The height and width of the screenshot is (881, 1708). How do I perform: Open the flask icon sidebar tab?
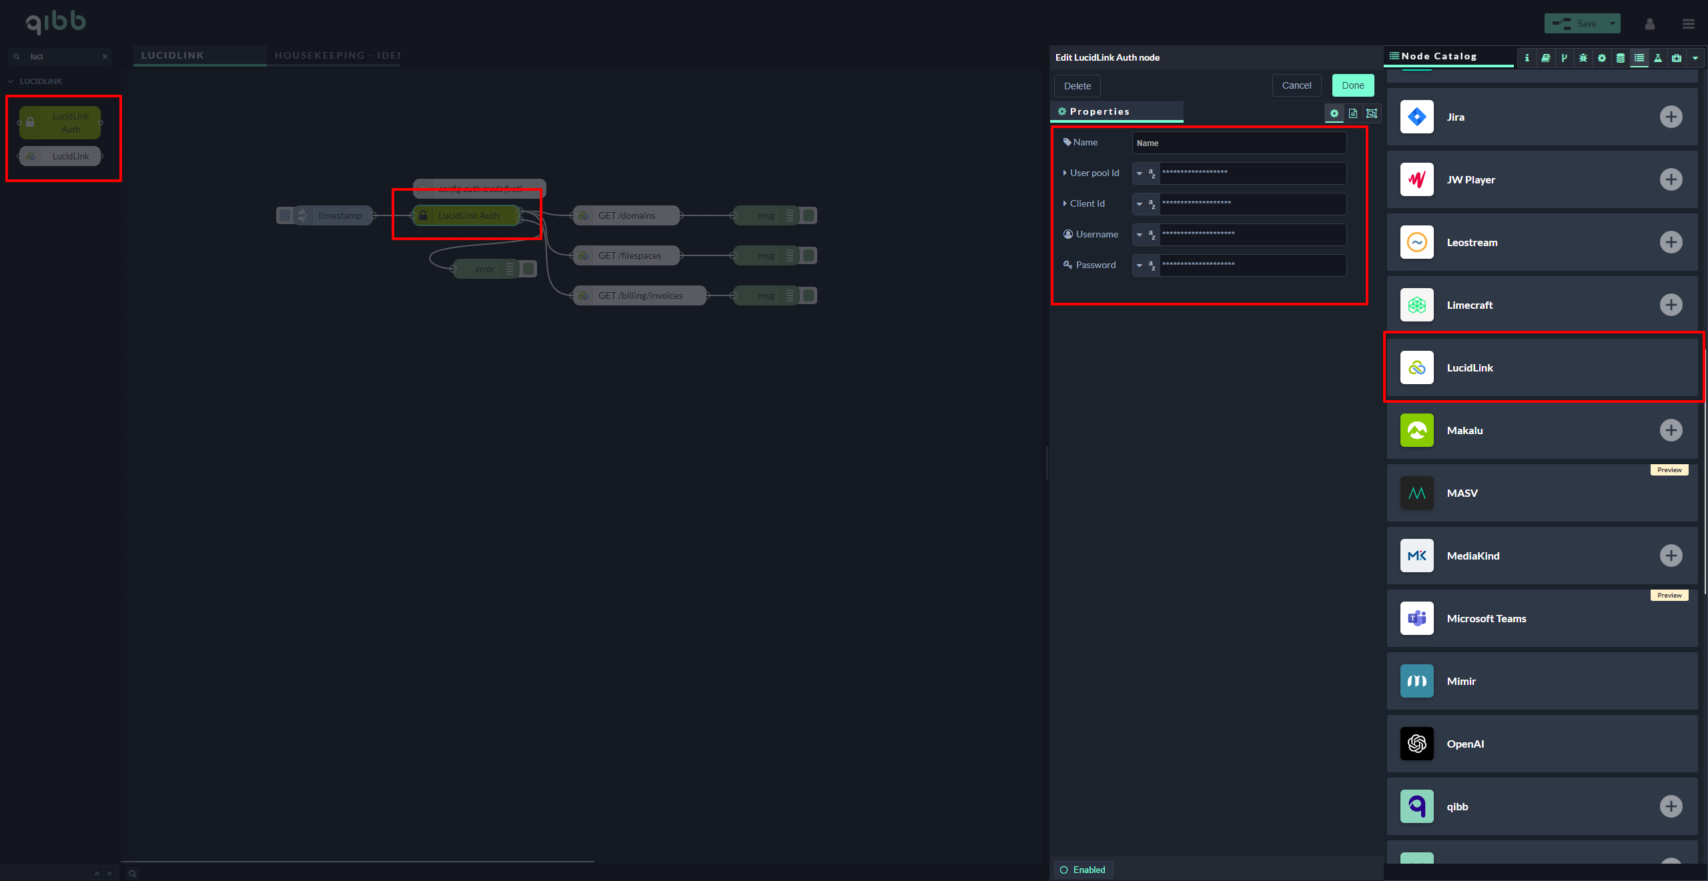coord(1657,58)
